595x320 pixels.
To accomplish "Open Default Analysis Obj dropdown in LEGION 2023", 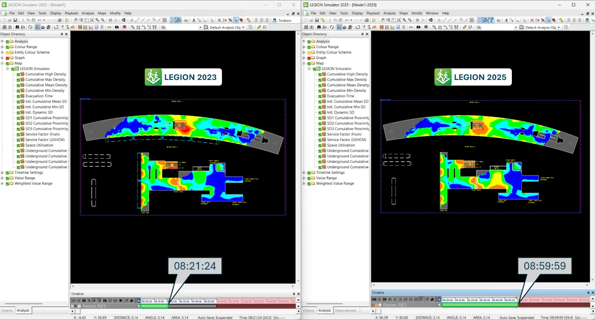I will click(243, 28).
